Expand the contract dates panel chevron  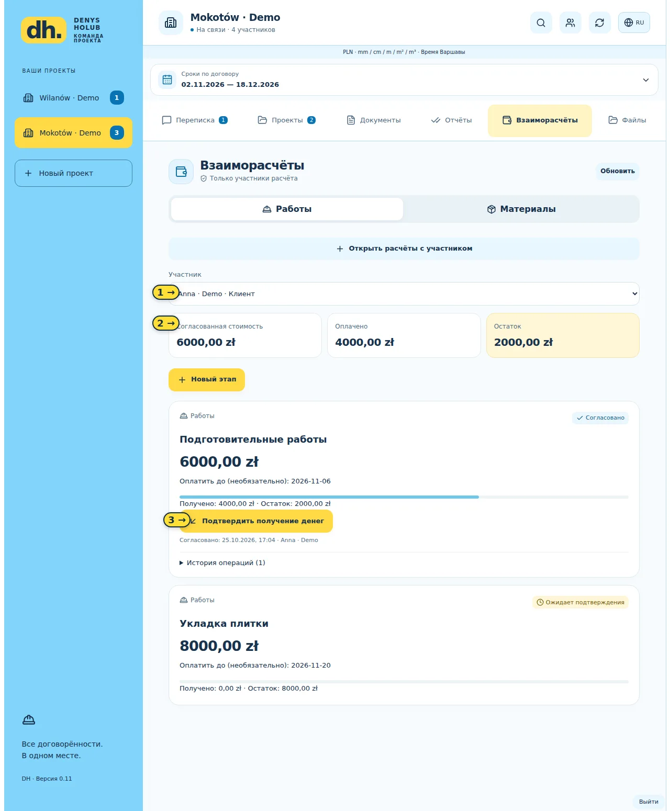[x=645, y=80]
